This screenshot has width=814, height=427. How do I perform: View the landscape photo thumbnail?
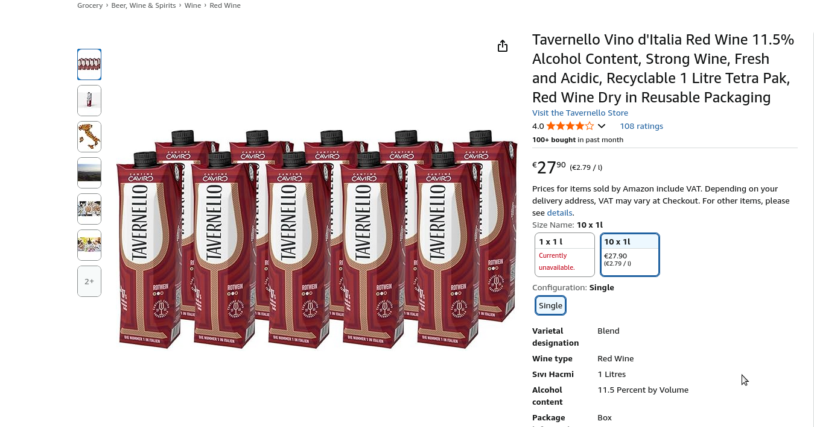click(89, 173)
